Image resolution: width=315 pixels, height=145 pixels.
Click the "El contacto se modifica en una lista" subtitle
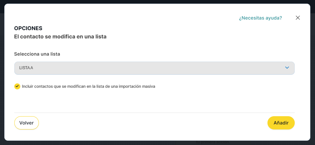60,37
